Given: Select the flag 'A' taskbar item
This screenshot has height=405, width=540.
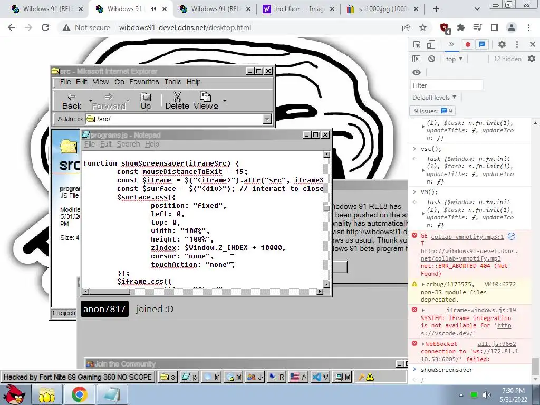Looking at the screenshot, I should click(x=298, y=377).
